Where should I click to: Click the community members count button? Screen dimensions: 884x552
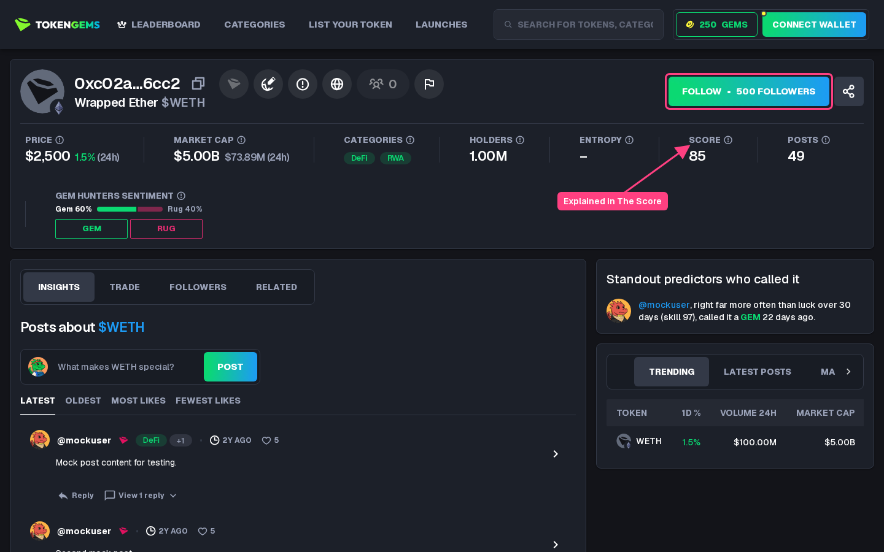383,84
